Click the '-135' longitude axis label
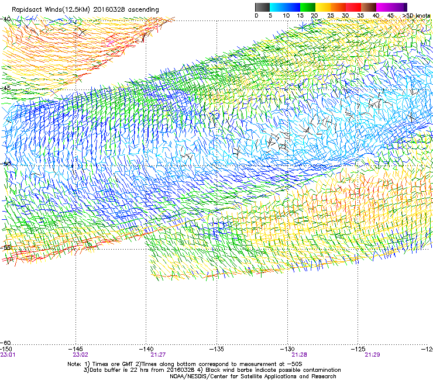The image size is (433, 380). (x=216, y=349)
